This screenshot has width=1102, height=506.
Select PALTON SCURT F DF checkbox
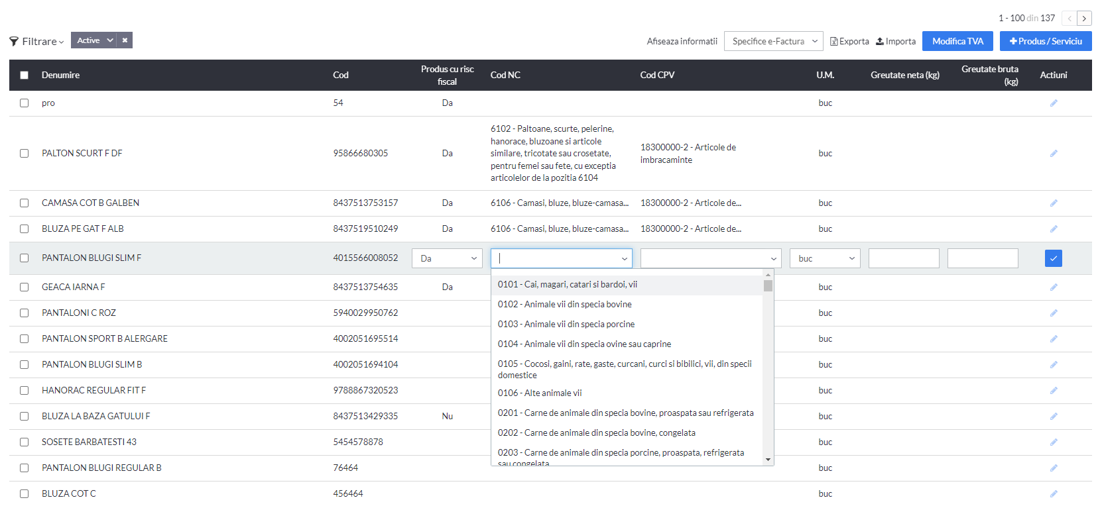[x=25, y=154]
